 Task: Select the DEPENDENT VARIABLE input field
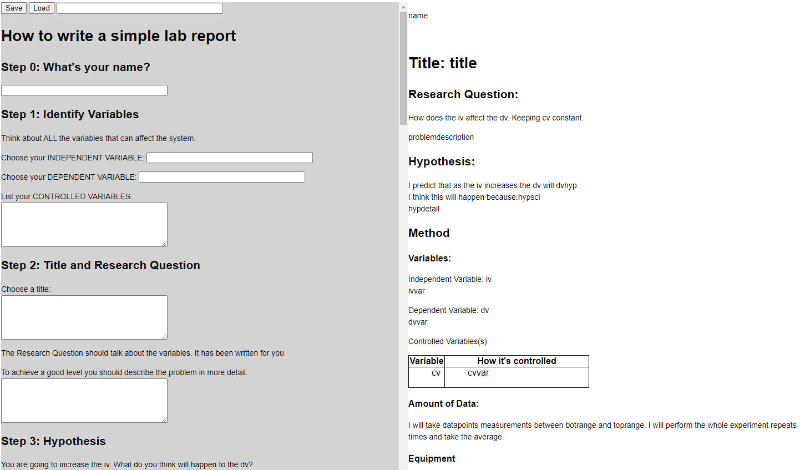[x=222, y=177]
